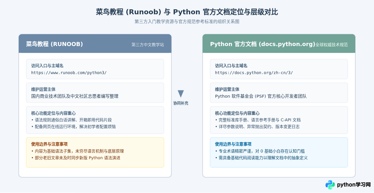
Task: Click bullet 配备网页在线运行环境
Action: coord(73,127)
